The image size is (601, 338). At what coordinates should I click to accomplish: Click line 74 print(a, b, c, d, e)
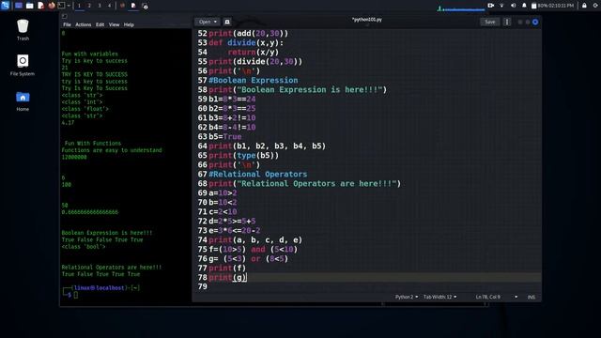tap(255, 240)
